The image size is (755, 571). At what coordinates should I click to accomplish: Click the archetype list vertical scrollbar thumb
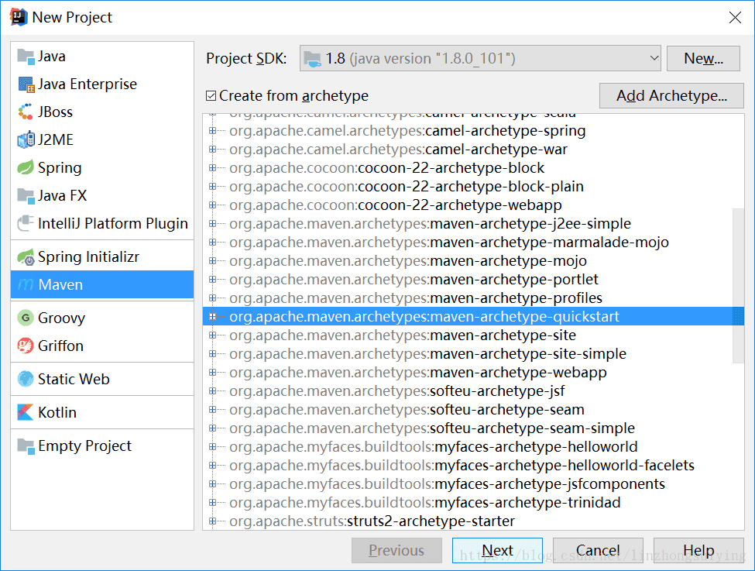click(x=738, y=286)
